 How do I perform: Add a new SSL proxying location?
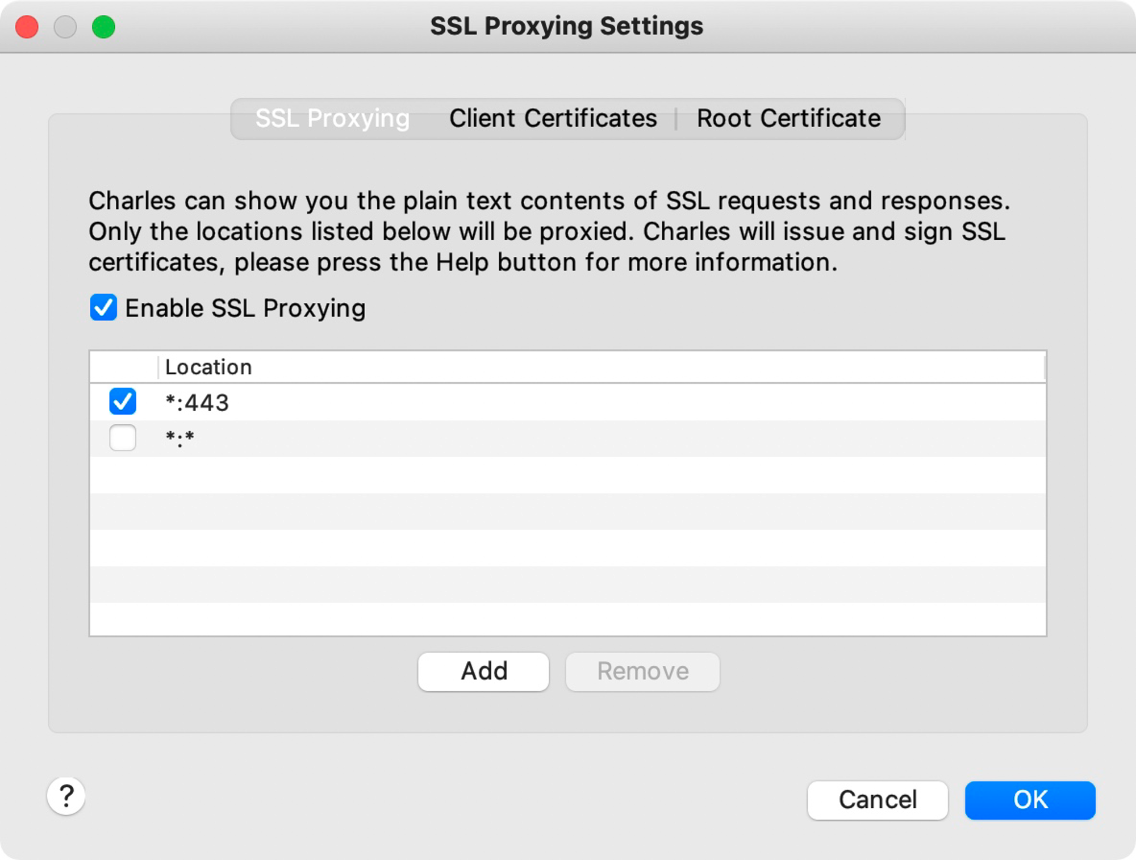483,671
